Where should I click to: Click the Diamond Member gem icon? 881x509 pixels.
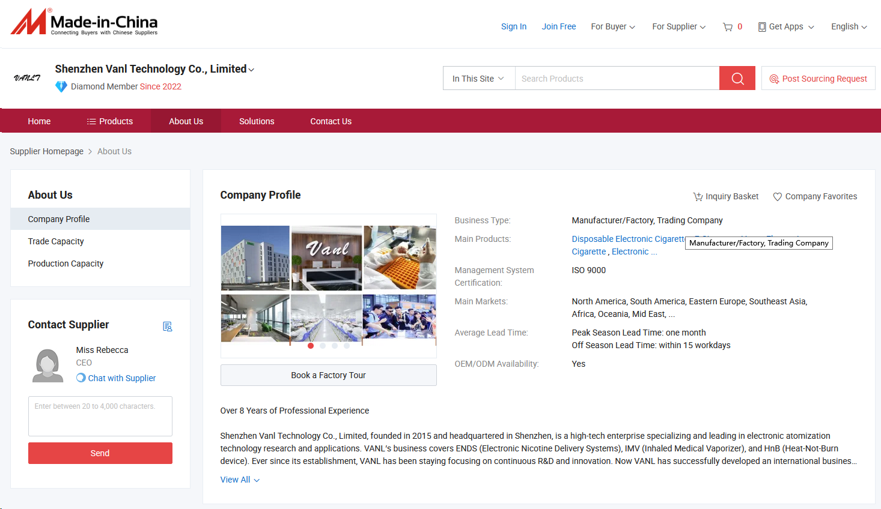61,86
